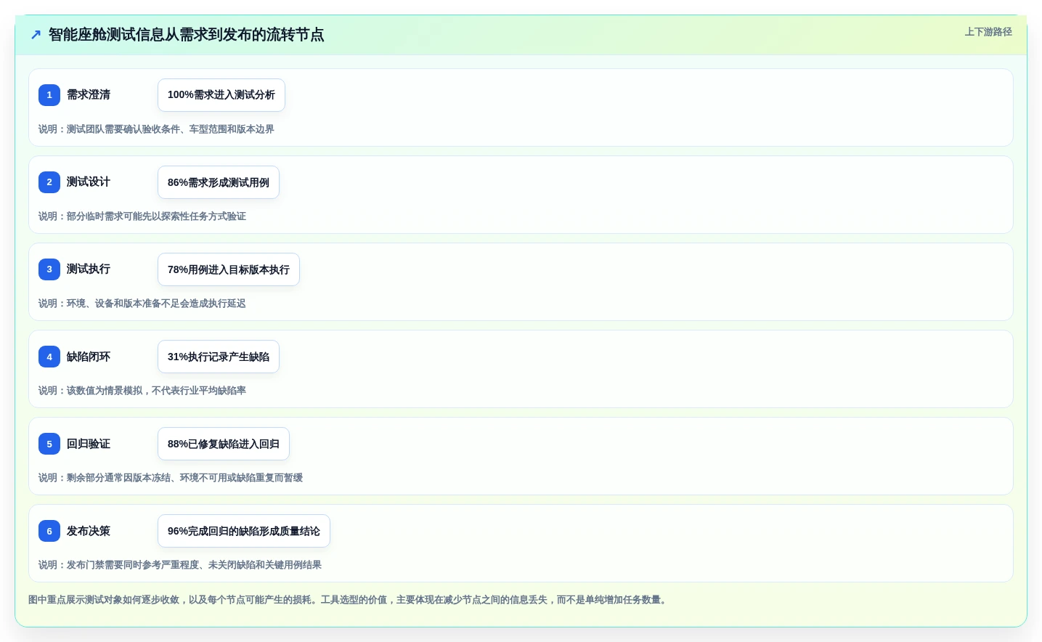Click the note about 探索性任务方式验证
The image size is (1042, 642).
coord(142,216)
